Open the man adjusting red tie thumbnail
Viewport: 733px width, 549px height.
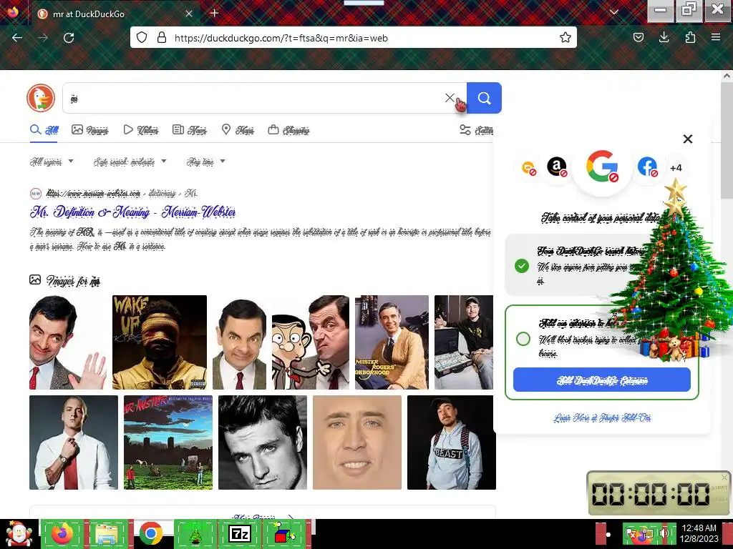click(x=74, y=442)
